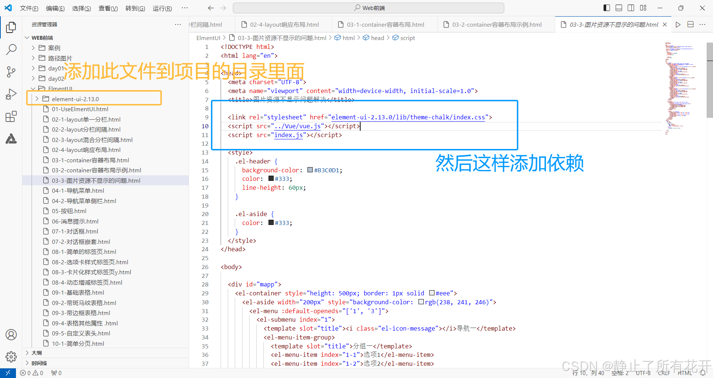
Task: Open the #333 swatch under .el-header
Action: pyautogui.click(x=271, y=179)
